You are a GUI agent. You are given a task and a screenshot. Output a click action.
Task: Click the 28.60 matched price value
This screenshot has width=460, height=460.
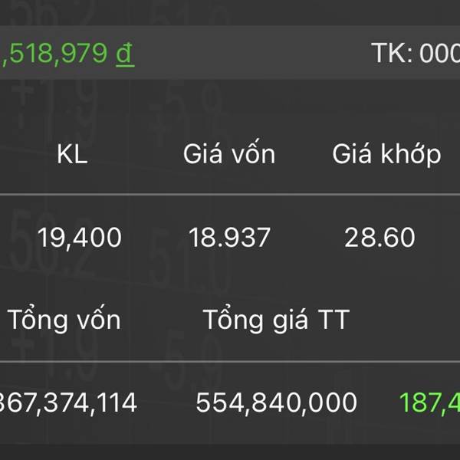pyautogui.click(x=379, y=238)
